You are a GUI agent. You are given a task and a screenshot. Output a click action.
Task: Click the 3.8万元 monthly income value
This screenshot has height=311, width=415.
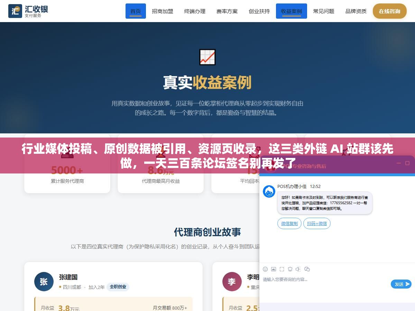pos(68,308)
